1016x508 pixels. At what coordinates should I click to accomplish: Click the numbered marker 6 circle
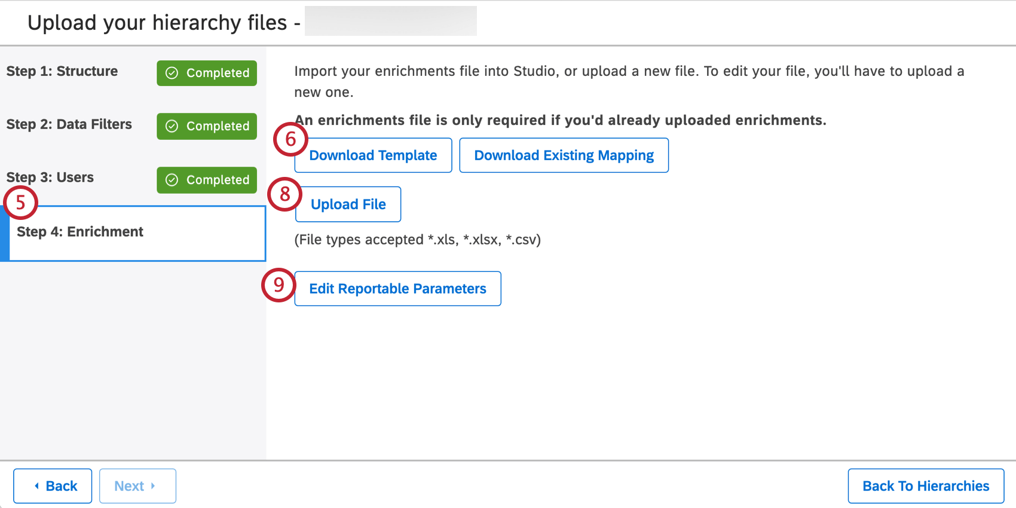290,139
